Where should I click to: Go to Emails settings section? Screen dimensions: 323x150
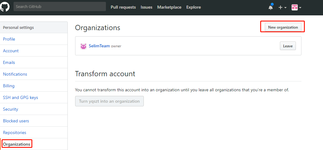[x=9, y=62]
